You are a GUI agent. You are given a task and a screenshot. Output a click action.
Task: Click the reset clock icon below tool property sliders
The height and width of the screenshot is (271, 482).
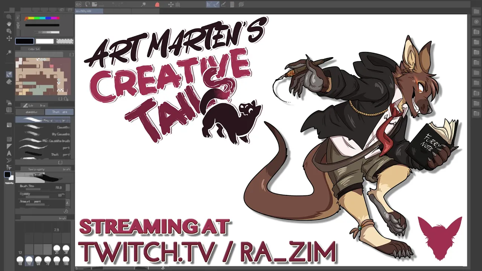tap(66, 212)
